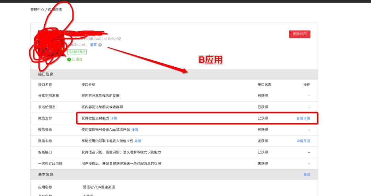Click 申请开通 for 微信卡券
This screenshot has width=371, height=196.
pyautogui.click(x=303, y=141)
